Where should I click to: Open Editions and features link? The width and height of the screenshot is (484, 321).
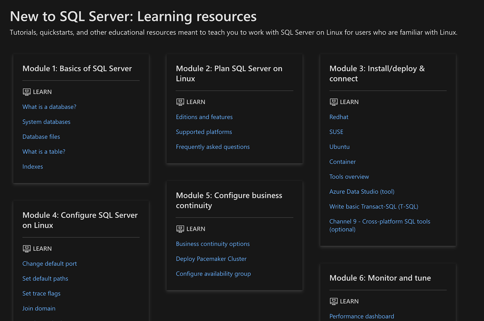coord(204,117)
